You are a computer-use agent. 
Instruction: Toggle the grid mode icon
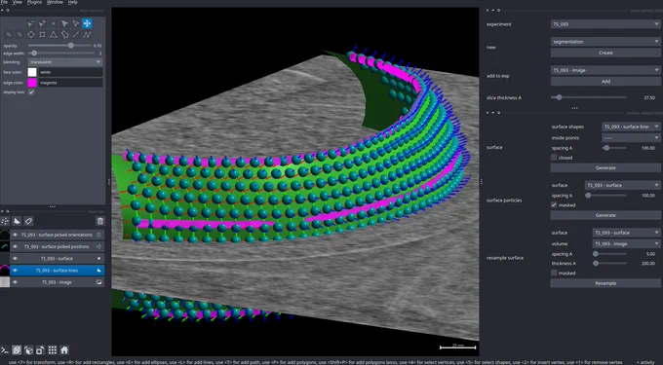pyautogui.click(x=53, y=349)
